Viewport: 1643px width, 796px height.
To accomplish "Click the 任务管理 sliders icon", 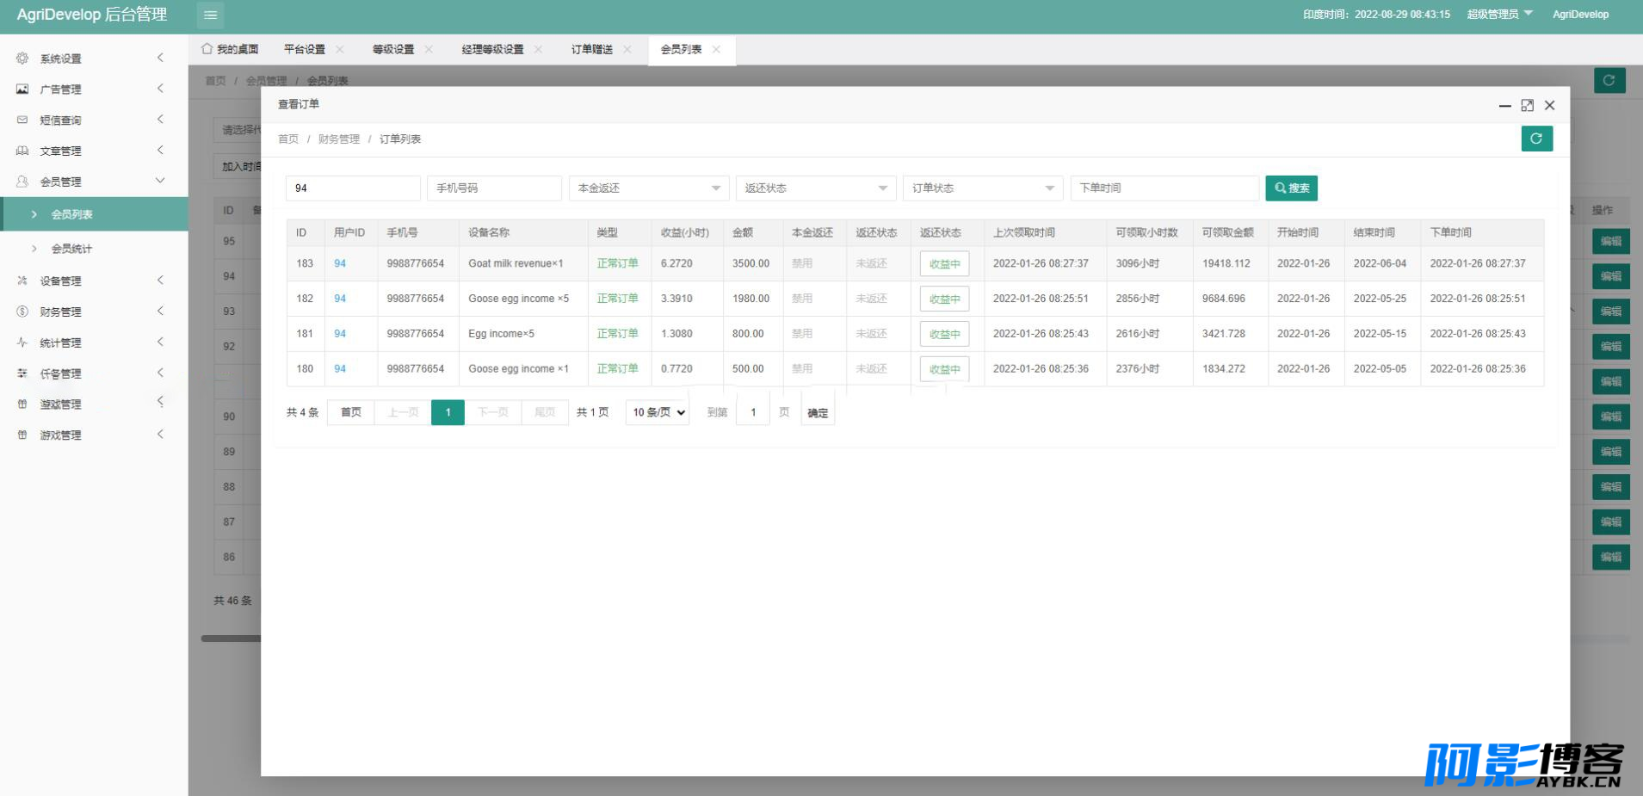I will [x=22, y=373].
